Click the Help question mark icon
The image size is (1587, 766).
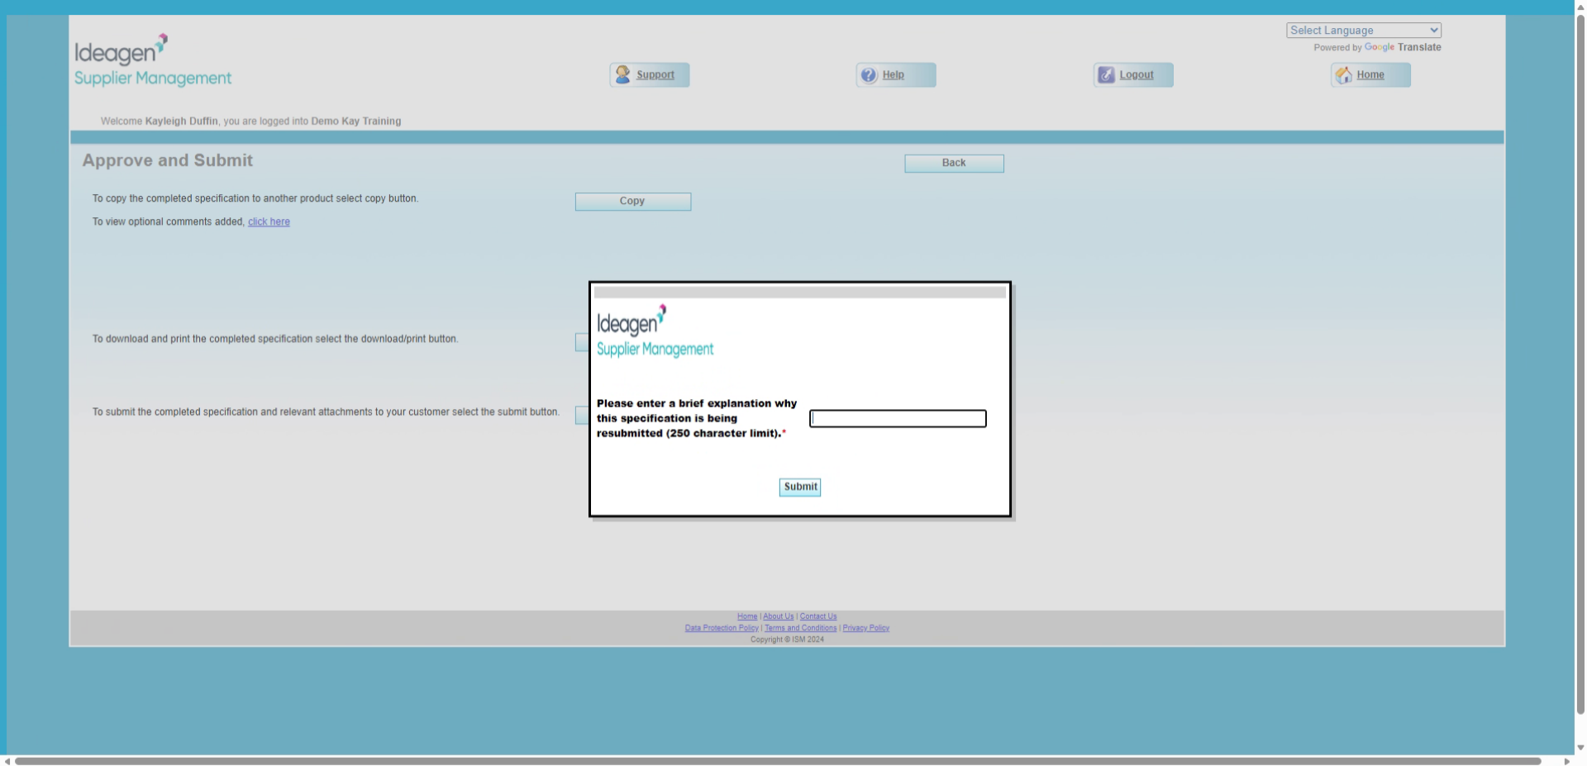(x=869, y=75)
